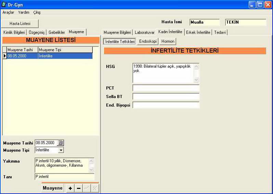Open the Yardım menu

point(24,12)
